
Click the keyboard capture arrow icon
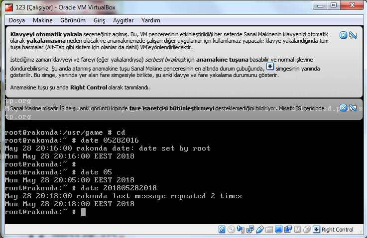[x=316, y=230]
